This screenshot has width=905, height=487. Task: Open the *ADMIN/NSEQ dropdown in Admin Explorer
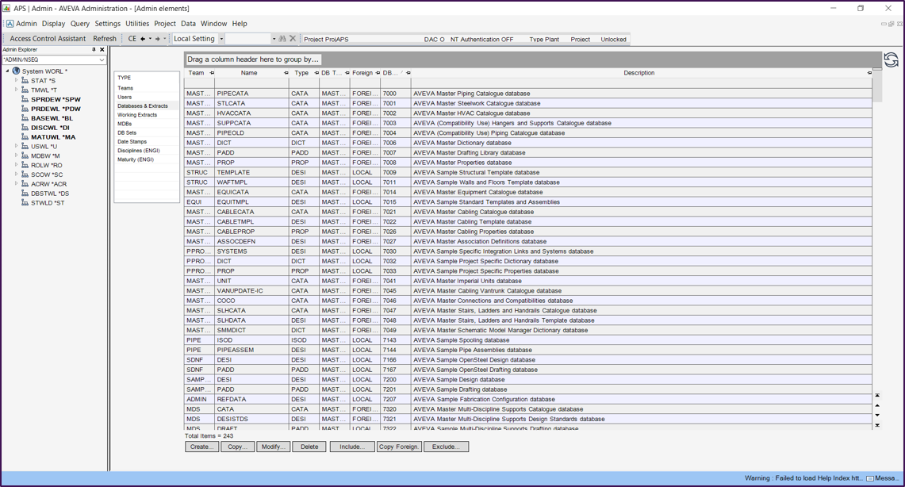click(102, 59)
